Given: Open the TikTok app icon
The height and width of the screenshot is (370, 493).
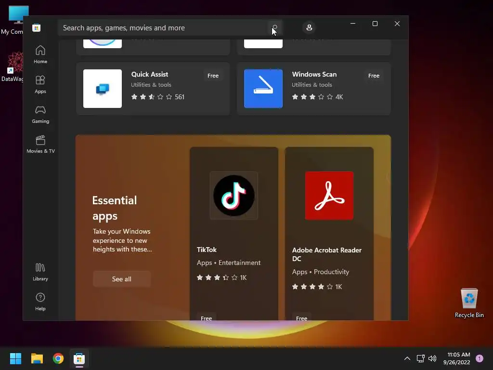Looking at the screenshot, I should point(234,196).
